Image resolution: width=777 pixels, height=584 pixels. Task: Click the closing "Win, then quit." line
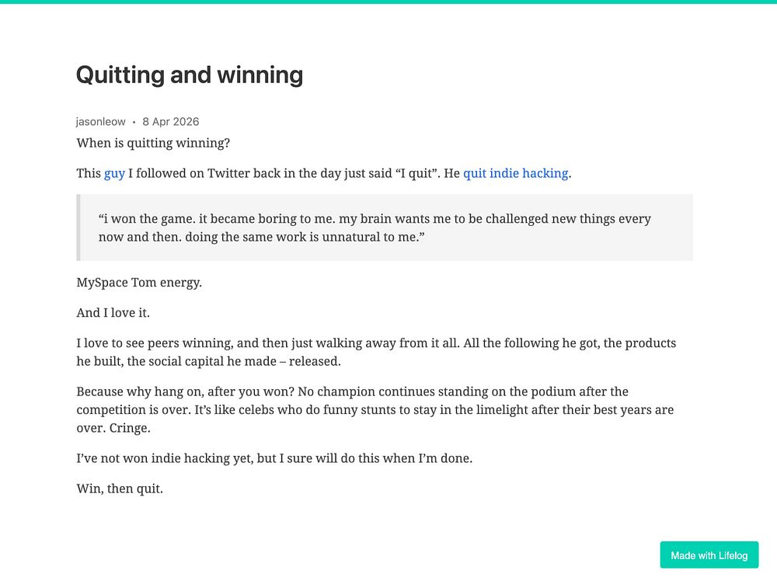point(120,488)
